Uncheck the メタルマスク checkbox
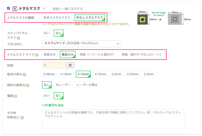202x136 pixels. pyautogui.click(x=8, y=8)
